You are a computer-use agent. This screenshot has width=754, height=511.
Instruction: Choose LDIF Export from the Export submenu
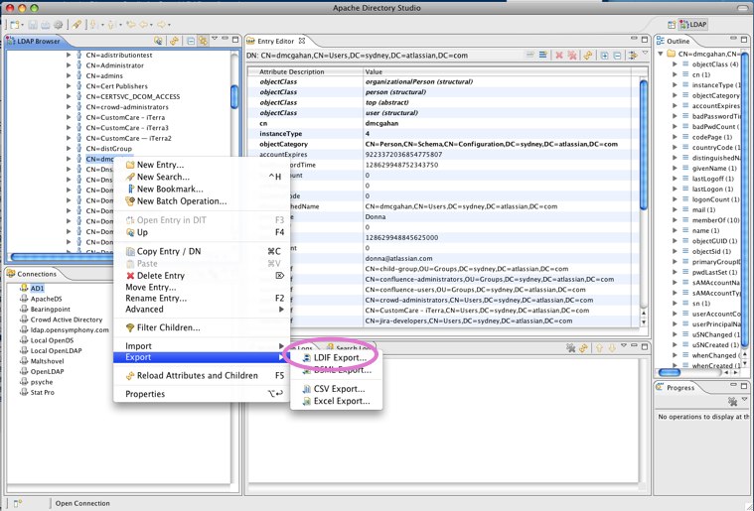coord(333,357)
